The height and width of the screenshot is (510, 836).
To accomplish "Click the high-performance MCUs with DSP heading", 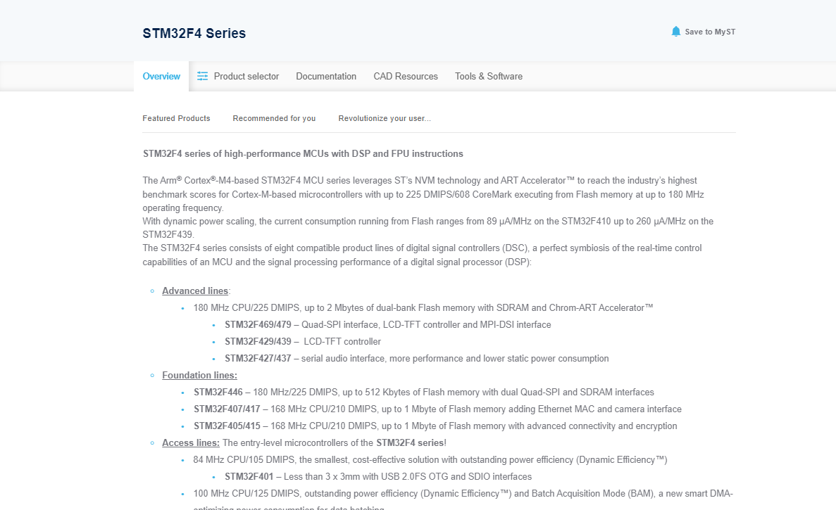I will pyautogui.click(x=303, y=154).
